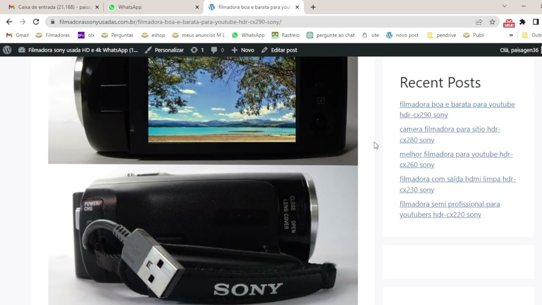Open the Outros bookmarks folder

tap(532, 35)
